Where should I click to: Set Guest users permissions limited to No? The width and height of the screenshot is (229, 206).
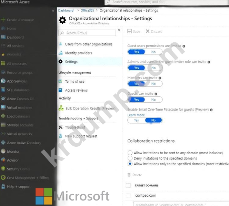[x=153, y=52]
